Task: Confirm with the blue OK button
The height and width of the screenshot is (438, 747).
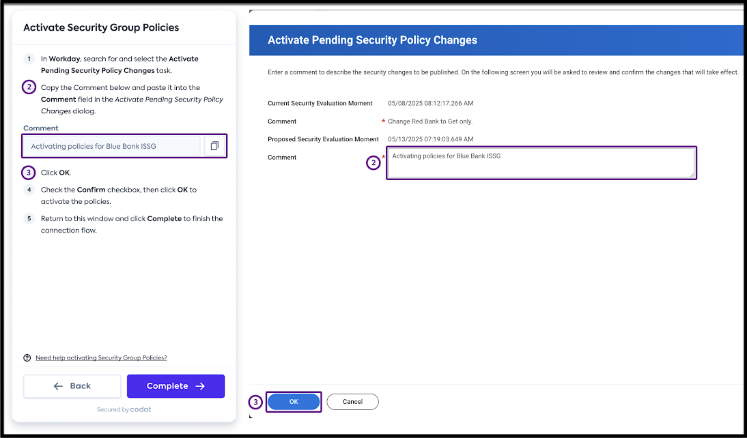Action: 294,402
